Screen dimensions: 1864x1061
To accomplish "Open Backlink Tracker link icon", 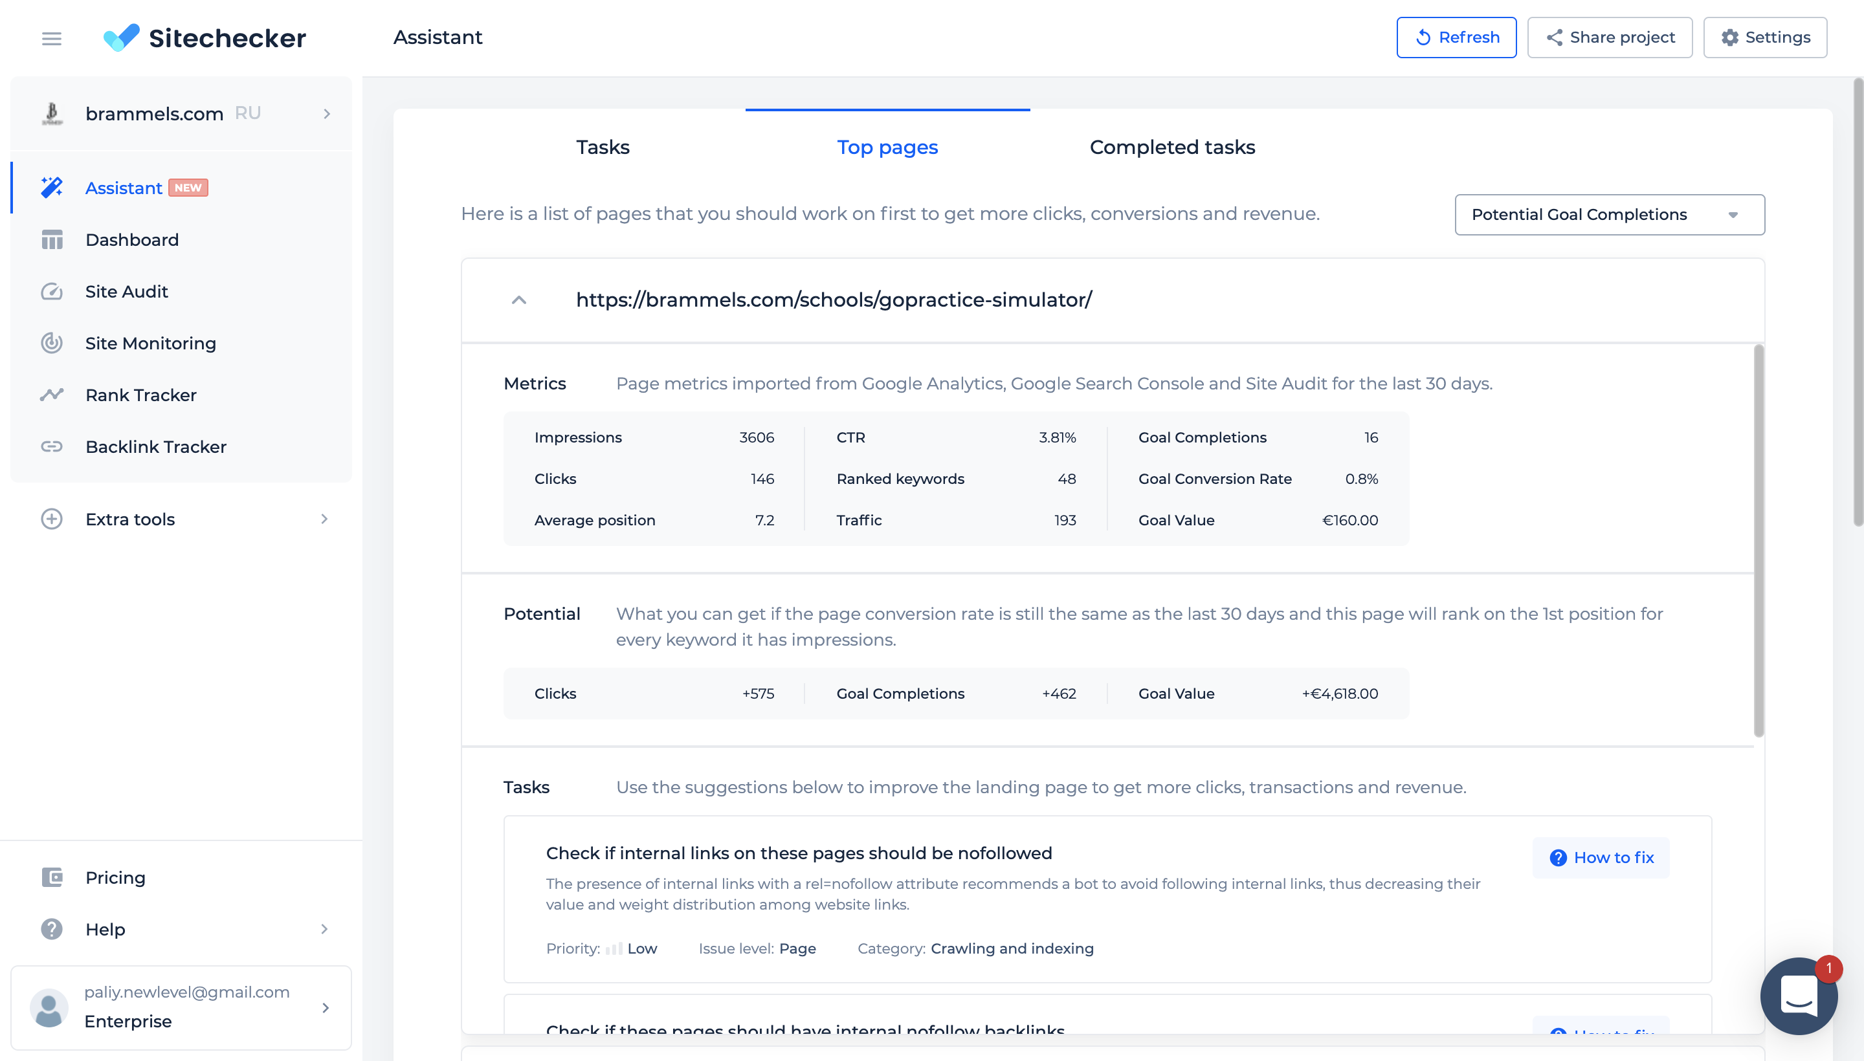I will (51, 446).
